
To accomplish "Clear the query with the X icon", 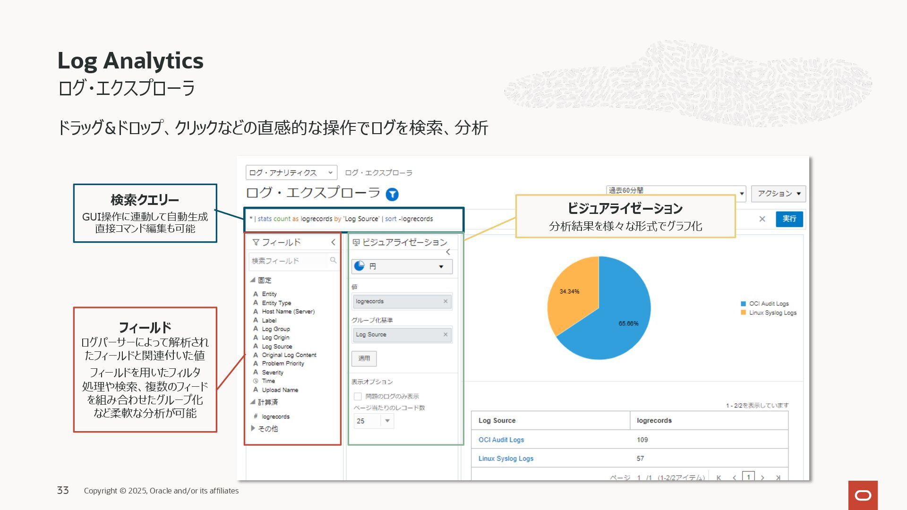I will coord(762,219).
